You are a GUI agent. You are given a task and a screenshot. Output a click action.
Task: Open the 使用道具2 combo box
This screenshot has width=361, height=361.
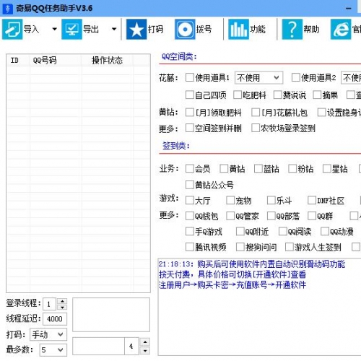pyautogui.click(x=351, y=78)
